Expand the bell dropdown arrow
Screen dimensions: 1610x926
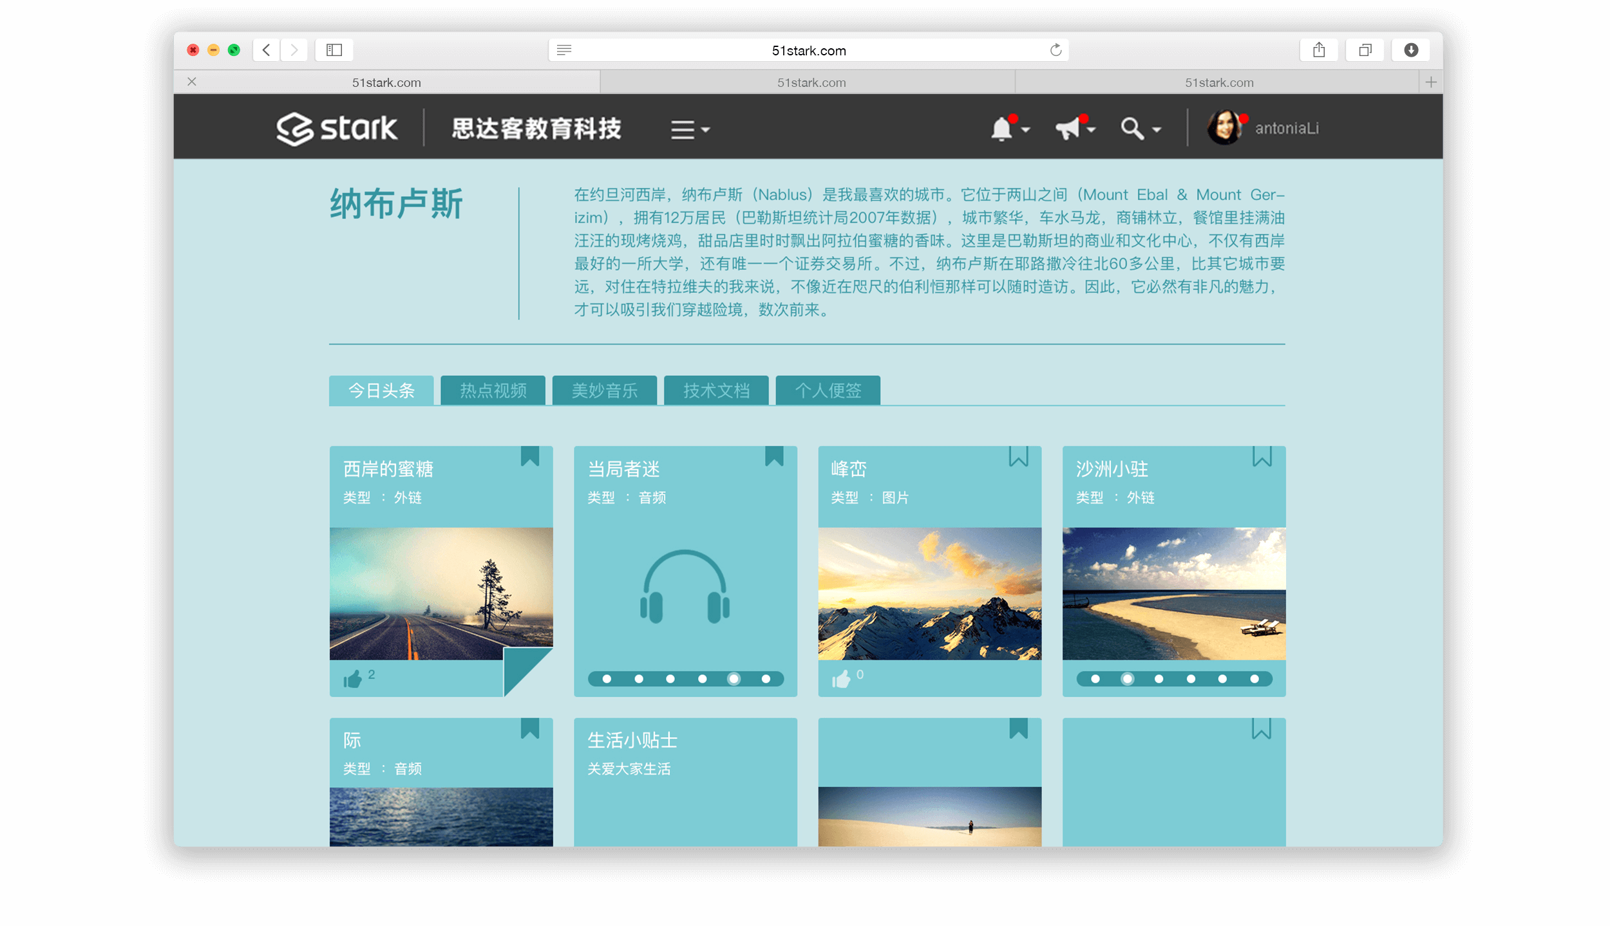pos(1025,130)
